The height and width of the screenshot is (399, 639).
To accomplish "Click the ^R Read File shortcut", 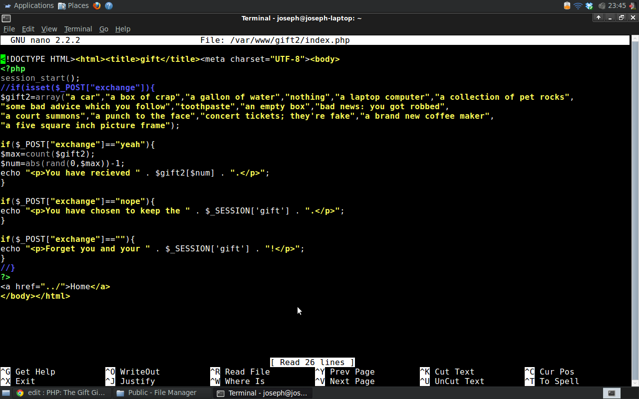I will point(240,372).
